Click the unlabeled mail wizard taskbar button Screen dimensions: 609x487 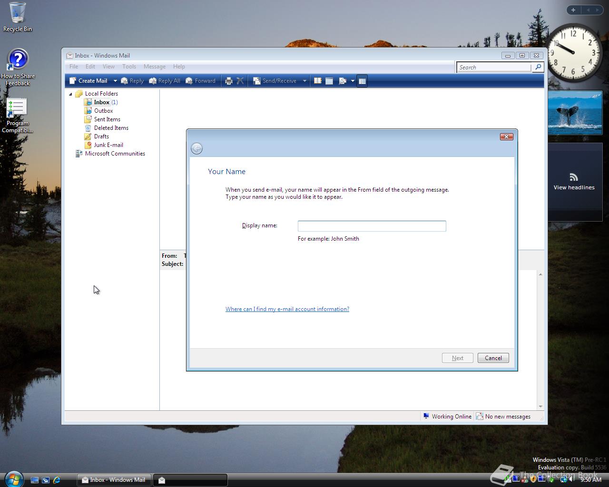(190, 480)
